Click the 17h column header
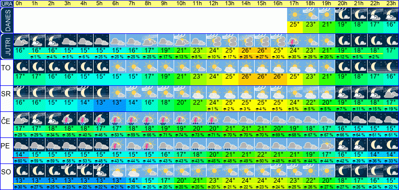Screen dimensions: 399x190 (x=294, y=4)
